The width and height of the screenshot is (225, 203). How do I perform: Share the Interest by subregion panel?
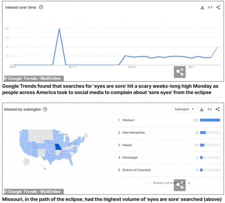tap(218, 109)
